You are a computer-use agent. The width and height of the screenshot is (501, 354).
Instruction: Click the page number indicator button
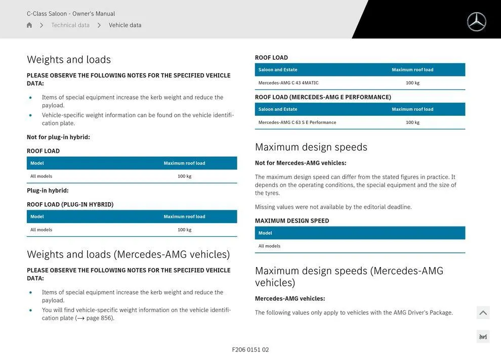click(483, 337)
